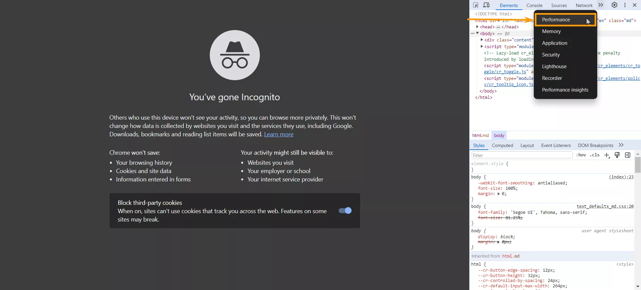Toggle the :hov element state button
Screen dimensions: 641x290
pyautogui.click(x=581, y=155)
